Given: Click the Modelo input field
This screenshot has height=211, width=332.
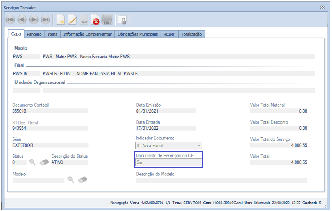Looking at the screenshot, I should click(x=38, y=180).
